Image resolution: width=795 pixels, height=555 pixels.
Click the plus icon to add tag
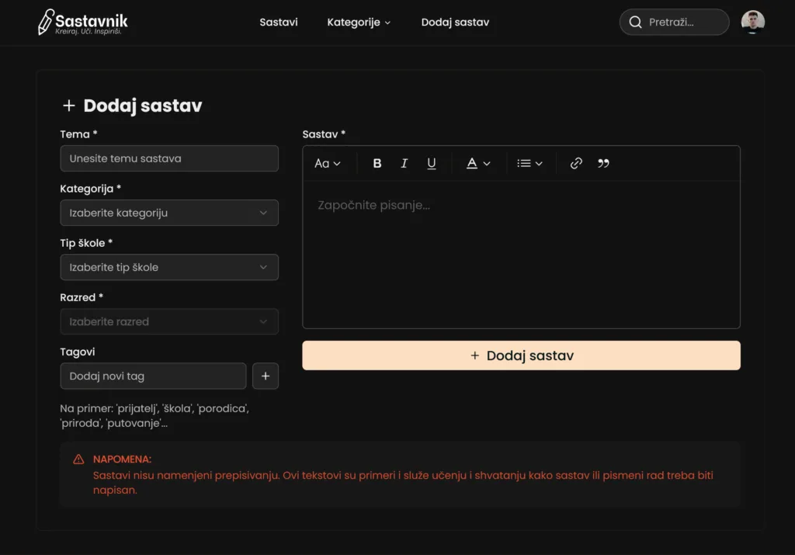265,376
